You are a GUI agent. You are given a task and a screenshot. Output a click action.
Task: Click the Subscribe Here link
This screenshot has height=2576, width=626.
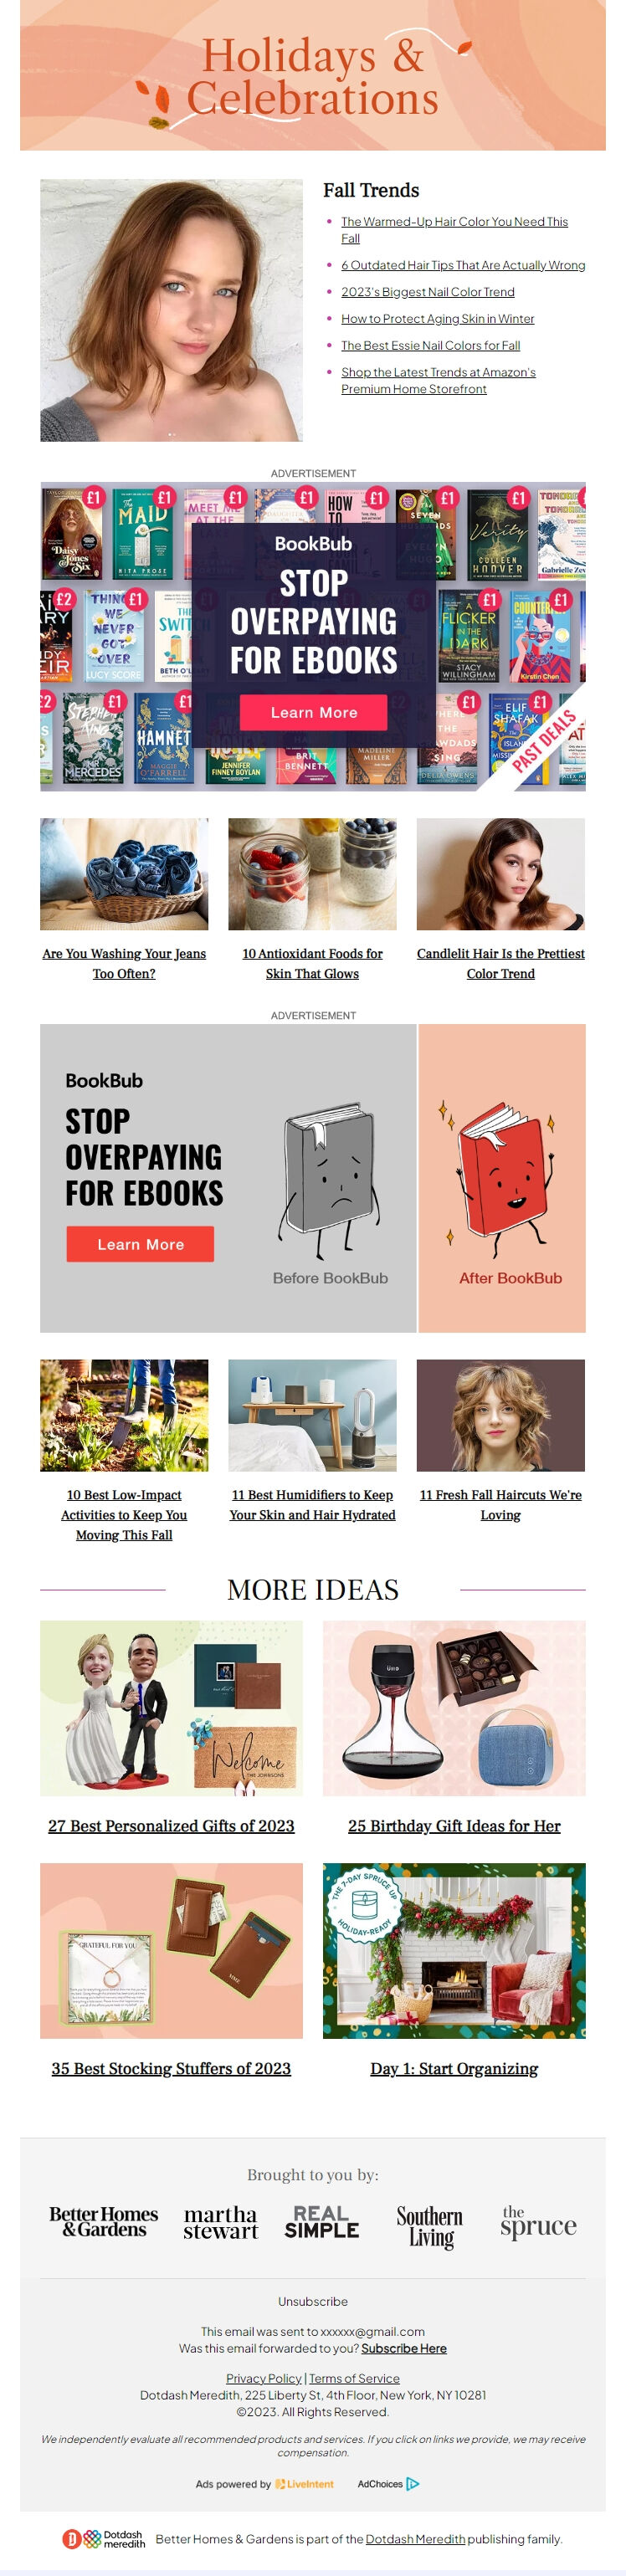[x=404, y=2348]
